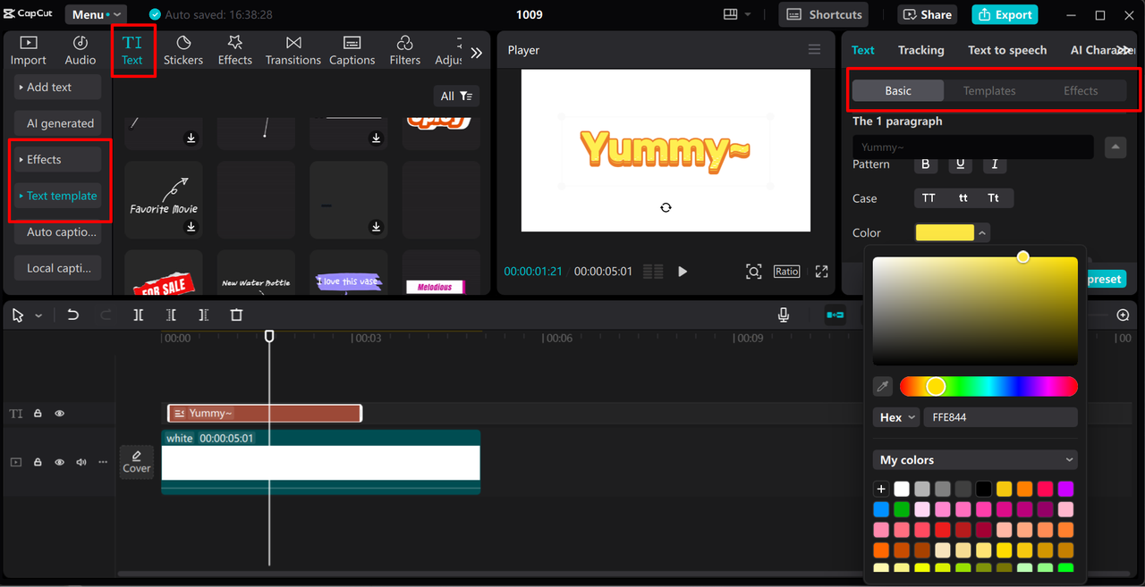Mute the video track audio

tap(81, 462)
